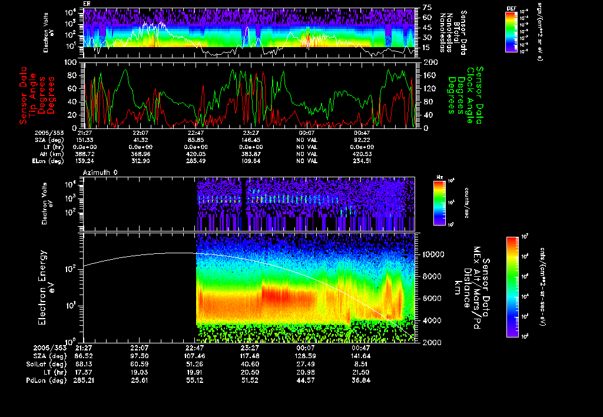603x417 pixels.
Task: Select the 'Azimuth 0' panel title
Action: pyautogui.click(x=100, y=173)
